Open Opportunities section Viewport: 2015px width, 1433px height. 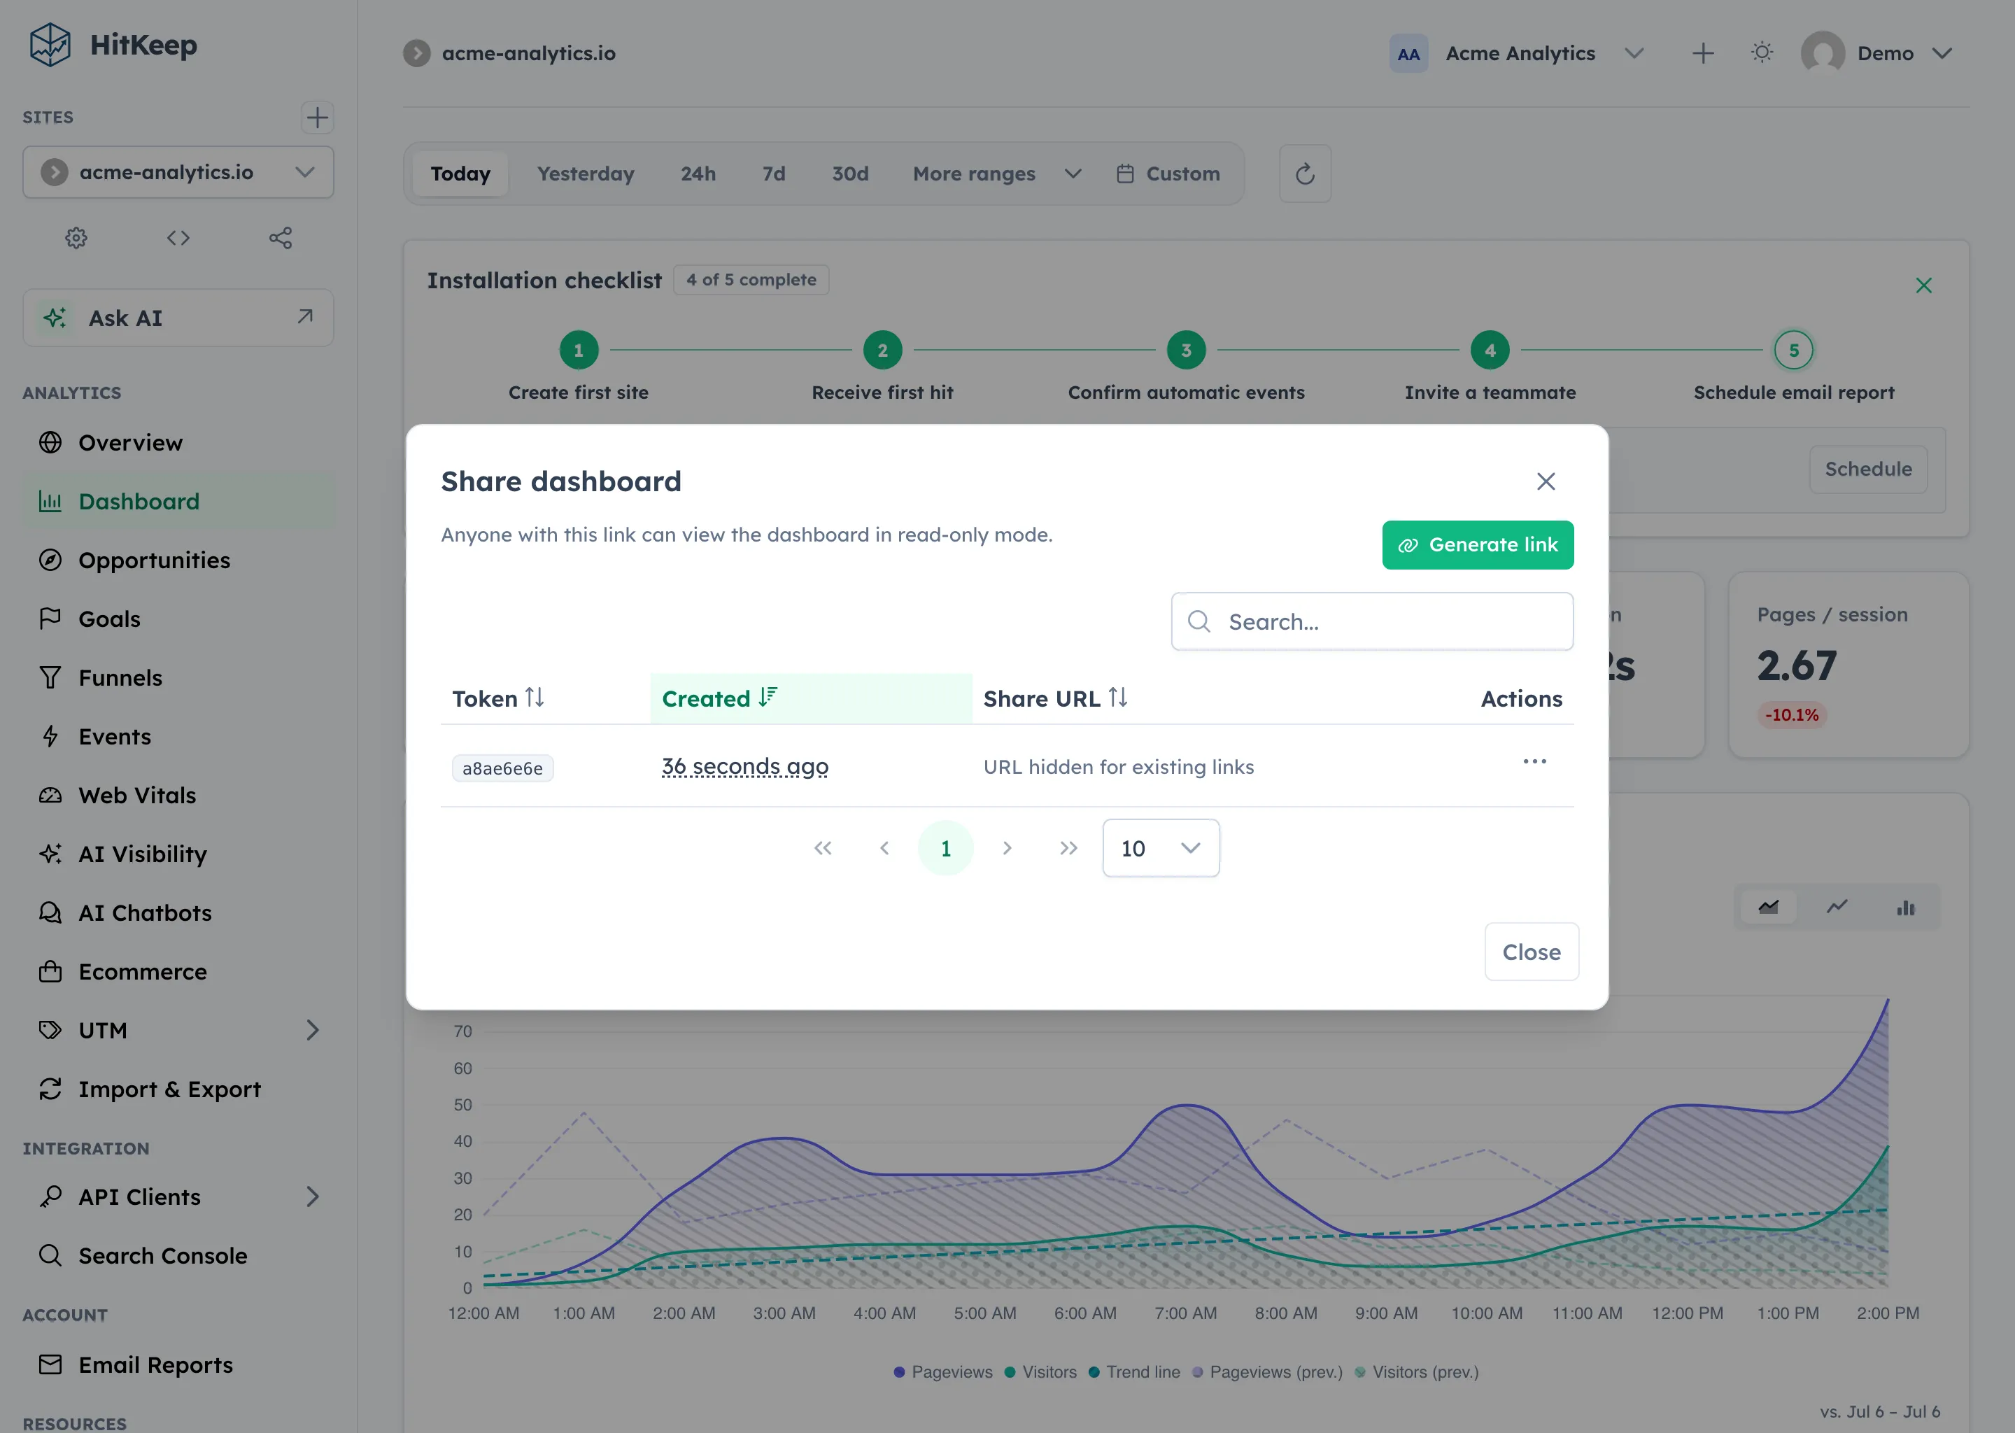[178, 560]
